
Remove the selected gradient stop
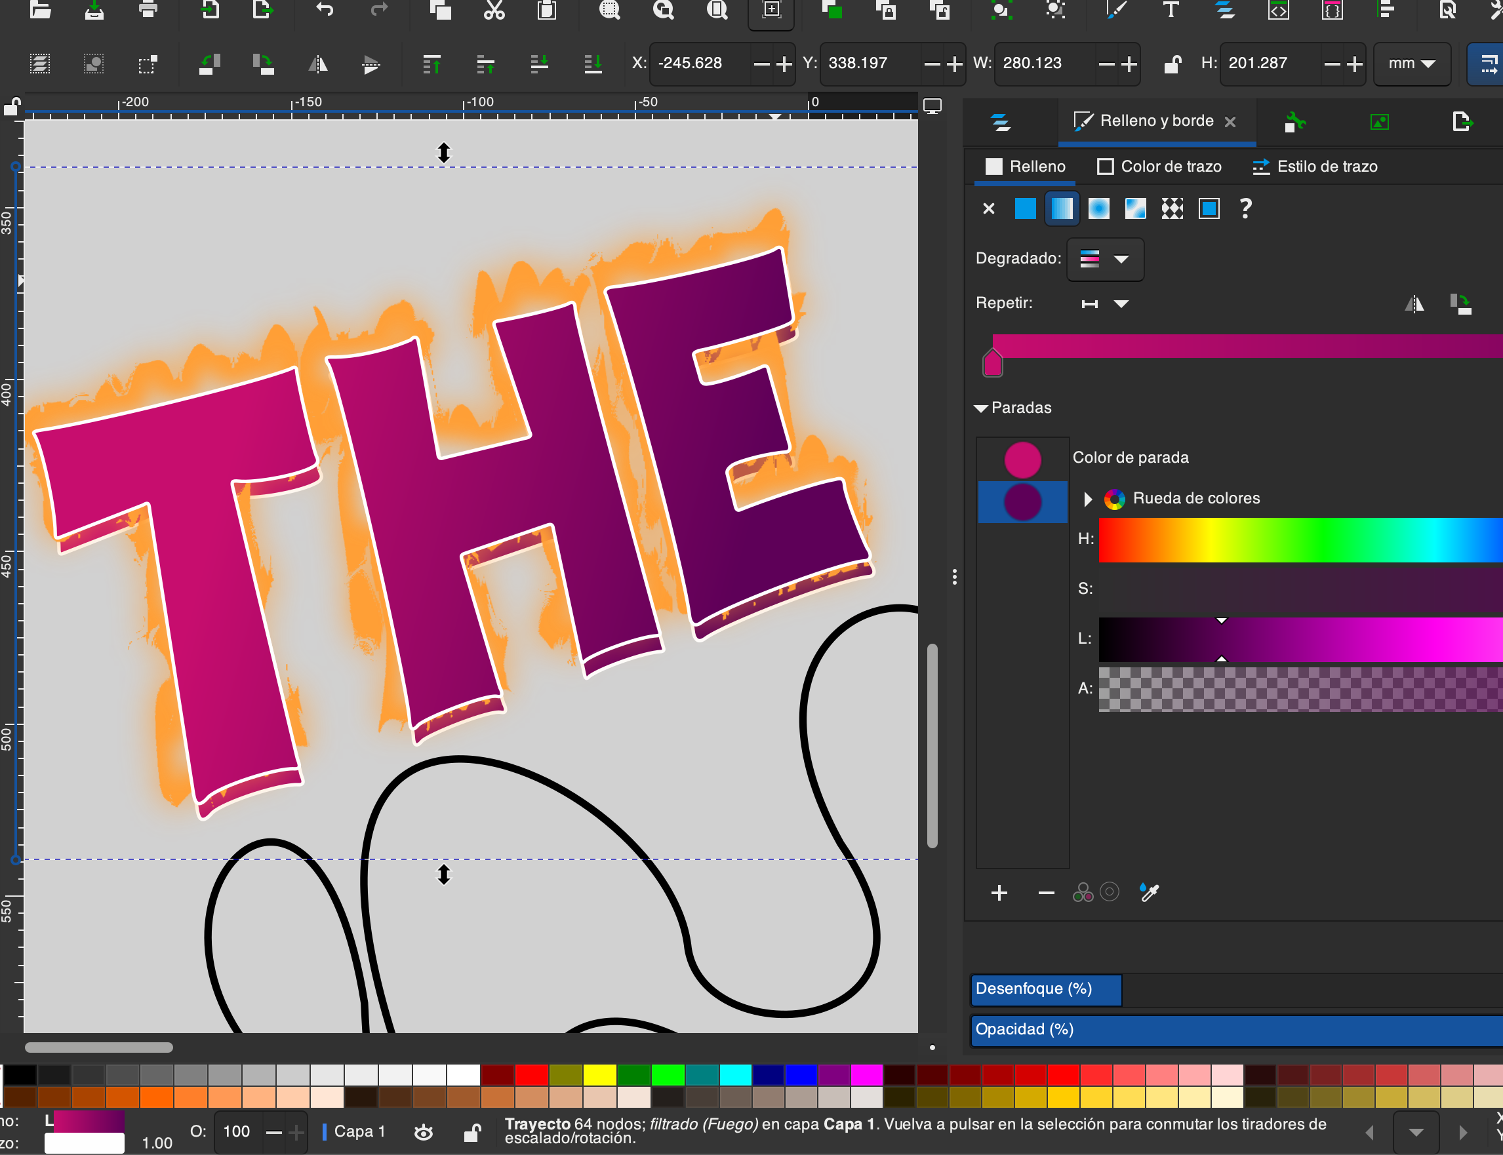click(1046, 892)
